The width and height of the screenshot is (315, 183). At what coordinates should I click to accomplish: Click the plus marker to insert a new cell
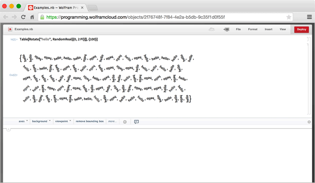click(8, 129)
